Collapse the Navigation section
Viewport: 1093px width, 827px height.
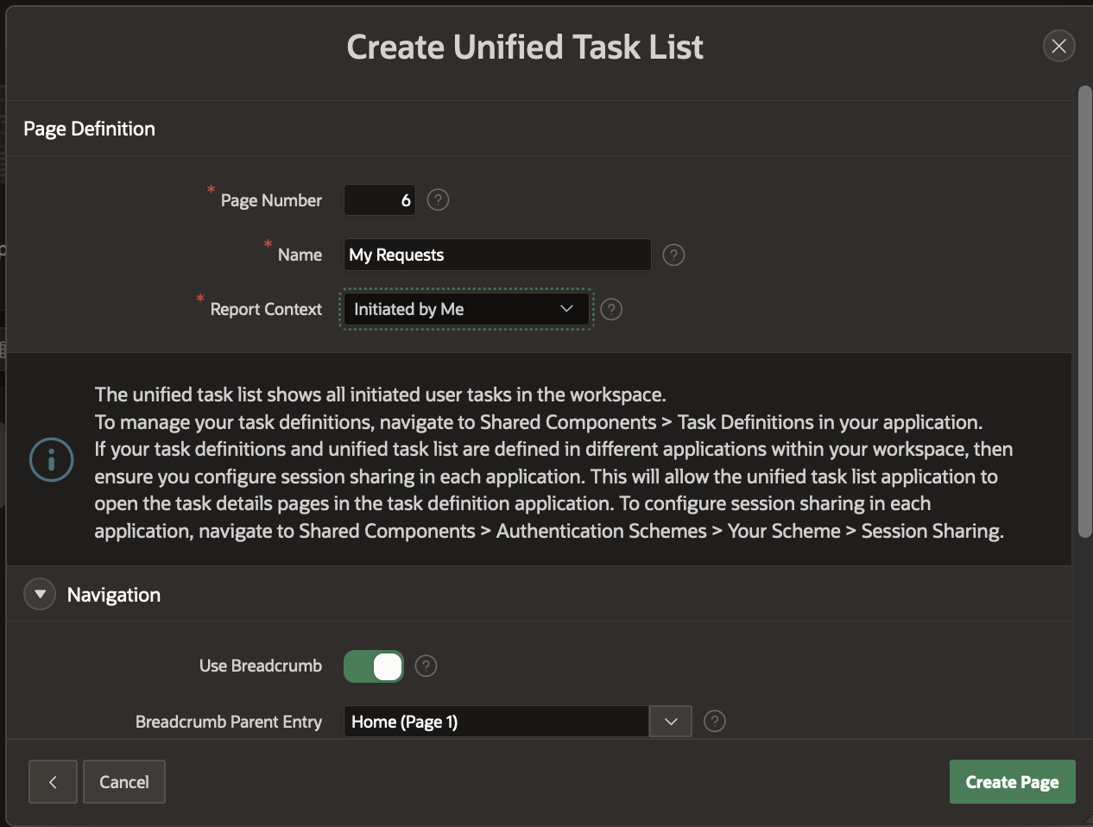point(40,594)
